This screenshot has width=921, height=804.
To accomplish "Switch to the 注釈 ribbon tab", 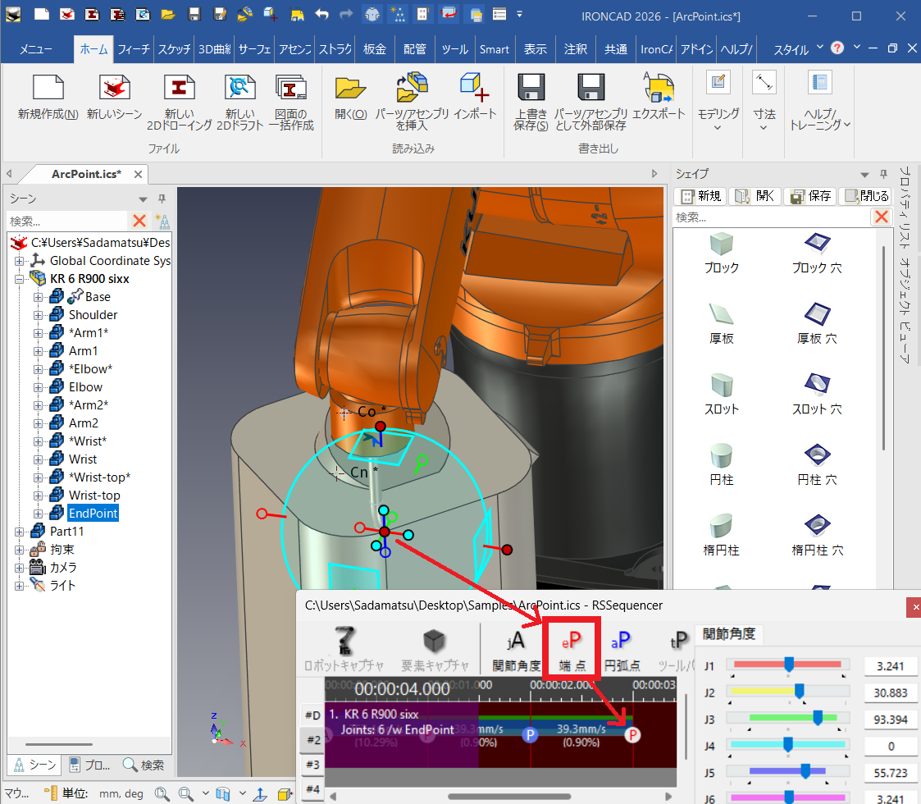I will click(576, 49).
